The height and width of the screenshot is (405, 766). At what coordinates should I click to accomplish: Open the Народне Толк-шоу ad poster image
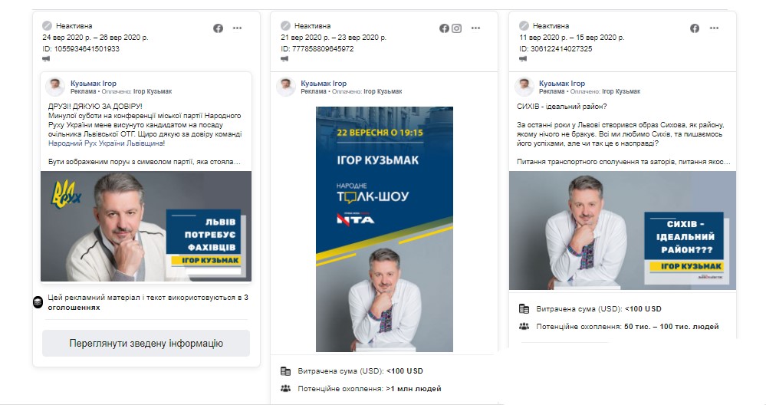point(384,229)
